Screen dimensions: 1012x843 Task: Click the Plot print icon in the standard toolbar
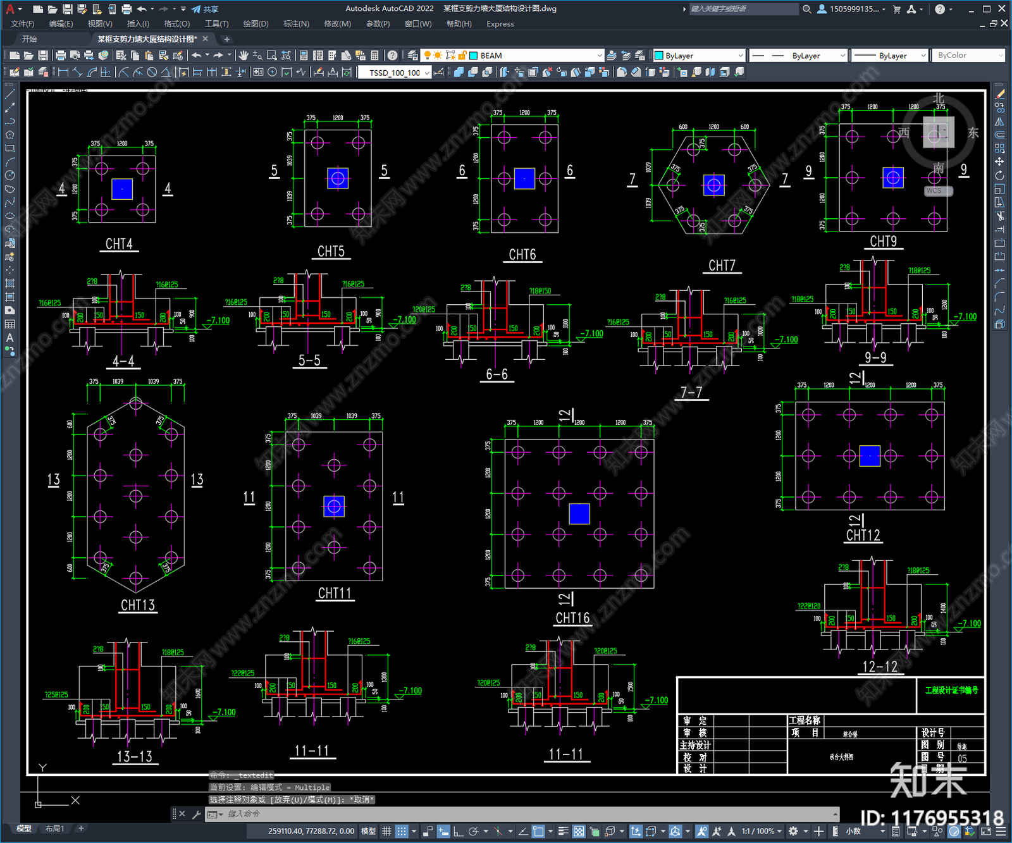pos(61,56)
